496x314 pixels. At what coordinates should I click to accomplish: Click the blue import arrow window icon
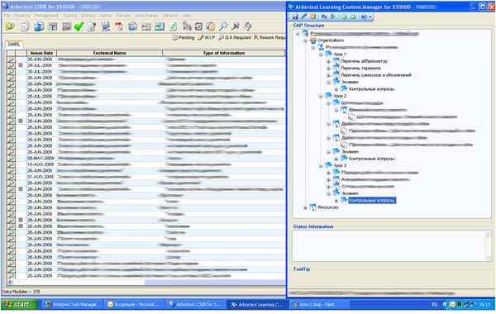click(x=159, y=26)
